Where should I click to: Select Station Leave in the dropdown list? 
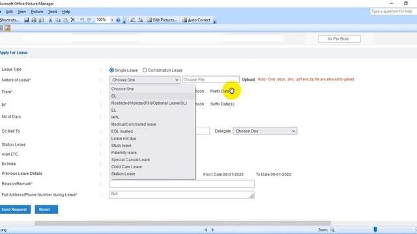pyautogui.click(x=152, y=174)
